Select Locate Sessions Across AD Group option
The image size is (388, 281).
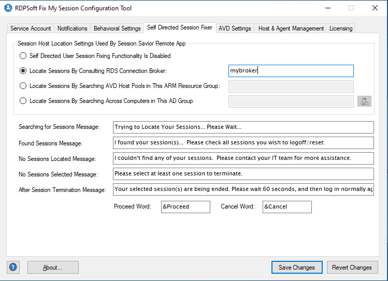23,101
